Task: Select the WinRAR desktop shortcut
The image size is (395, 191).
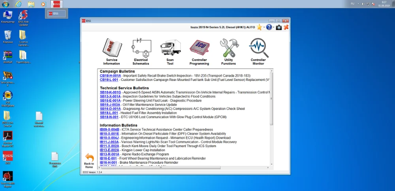Action: [x=8, y=57]
